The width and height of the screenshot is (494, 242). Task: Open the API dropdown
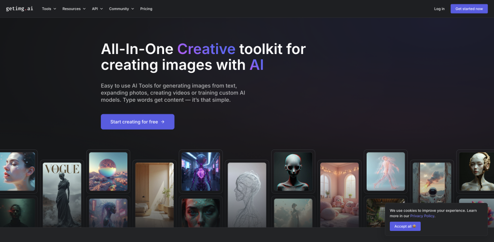tap(97, 9)
